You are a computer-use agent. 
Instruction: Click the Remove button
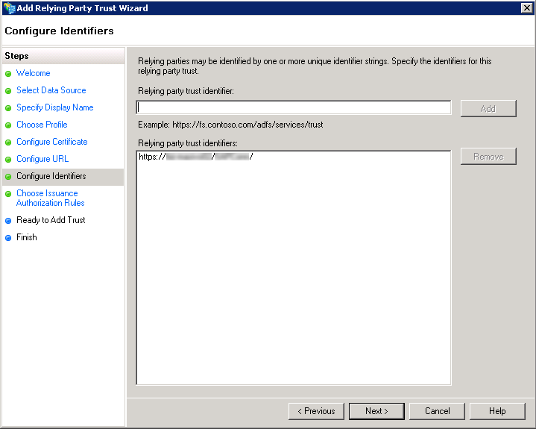(488, 157)
